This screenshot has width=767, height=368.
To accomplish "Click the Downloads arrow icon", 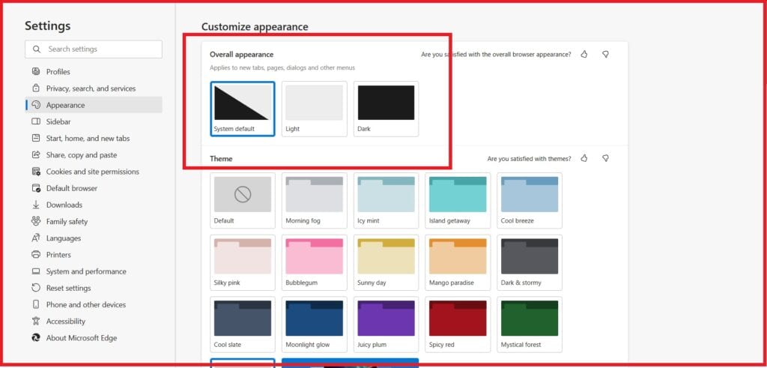I will (x=36, y=205).
